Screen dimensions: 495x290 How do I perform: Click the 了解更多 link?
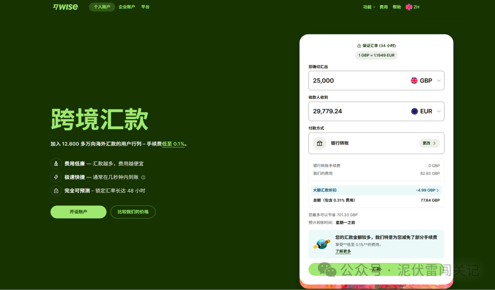(x=342, y=251)
